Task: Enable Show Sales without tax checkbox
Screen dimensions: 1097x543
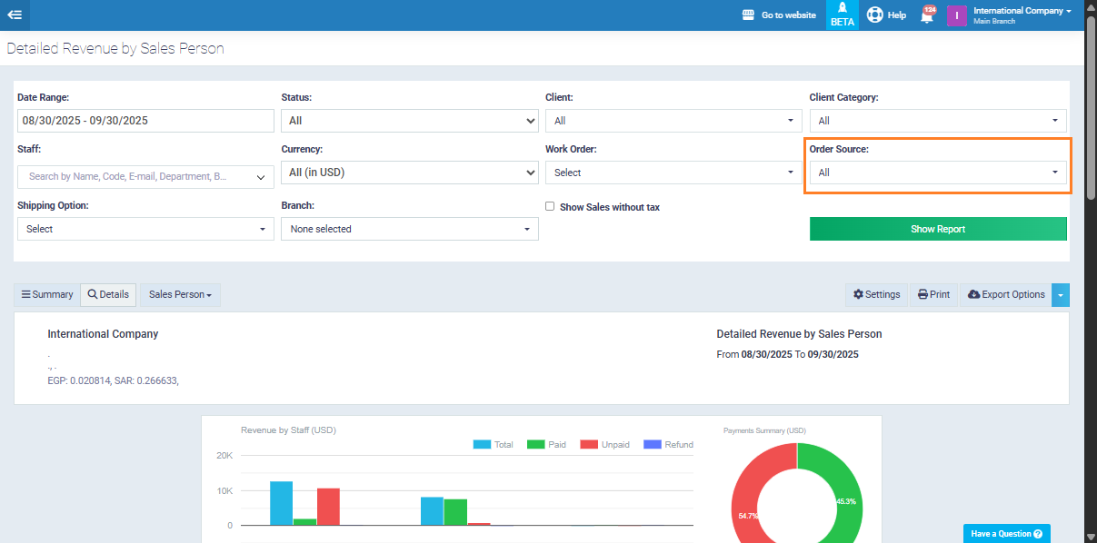Action: tap(550, 206)
